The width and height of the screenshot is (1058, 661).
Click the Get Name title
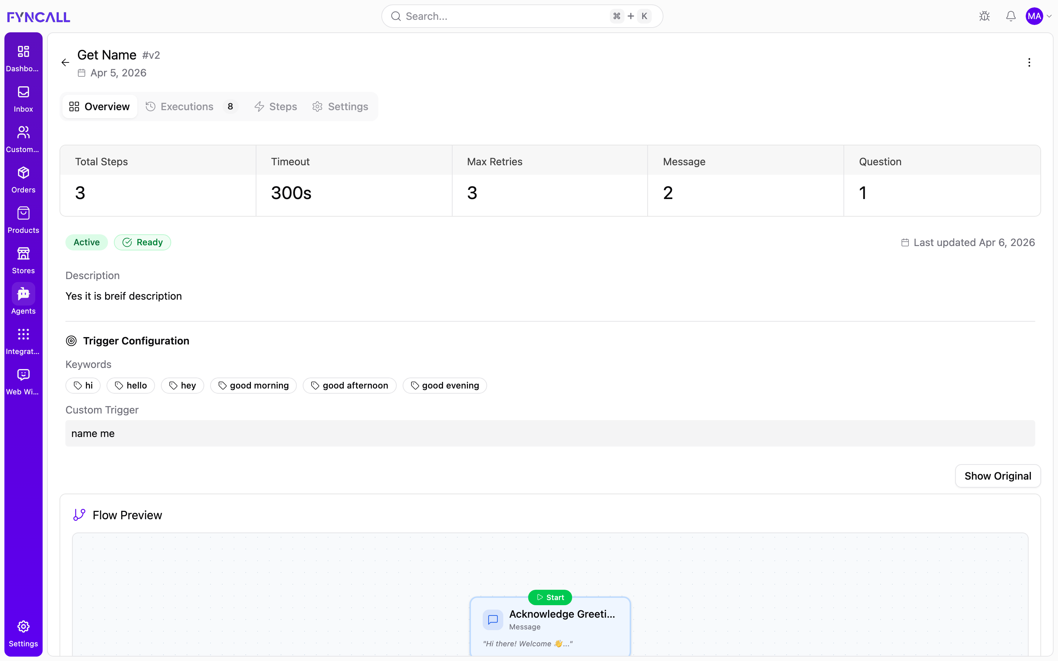click(107, 55)
